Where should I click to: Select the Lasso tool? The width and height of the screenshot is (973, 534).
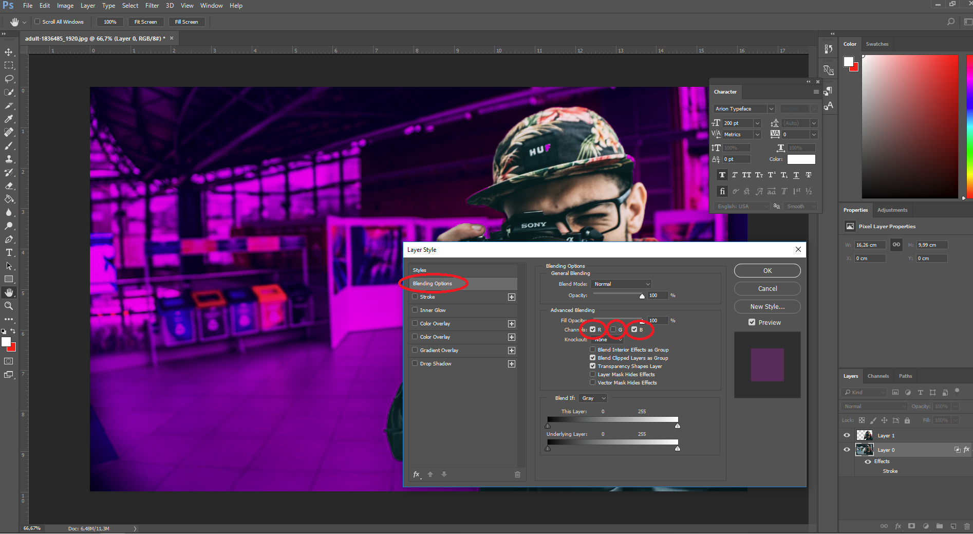(9, 79)
